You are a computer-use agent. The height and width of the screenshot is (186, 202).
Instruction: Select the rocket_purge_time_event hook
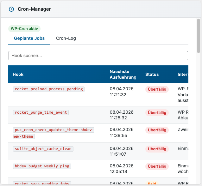[41, 112]
